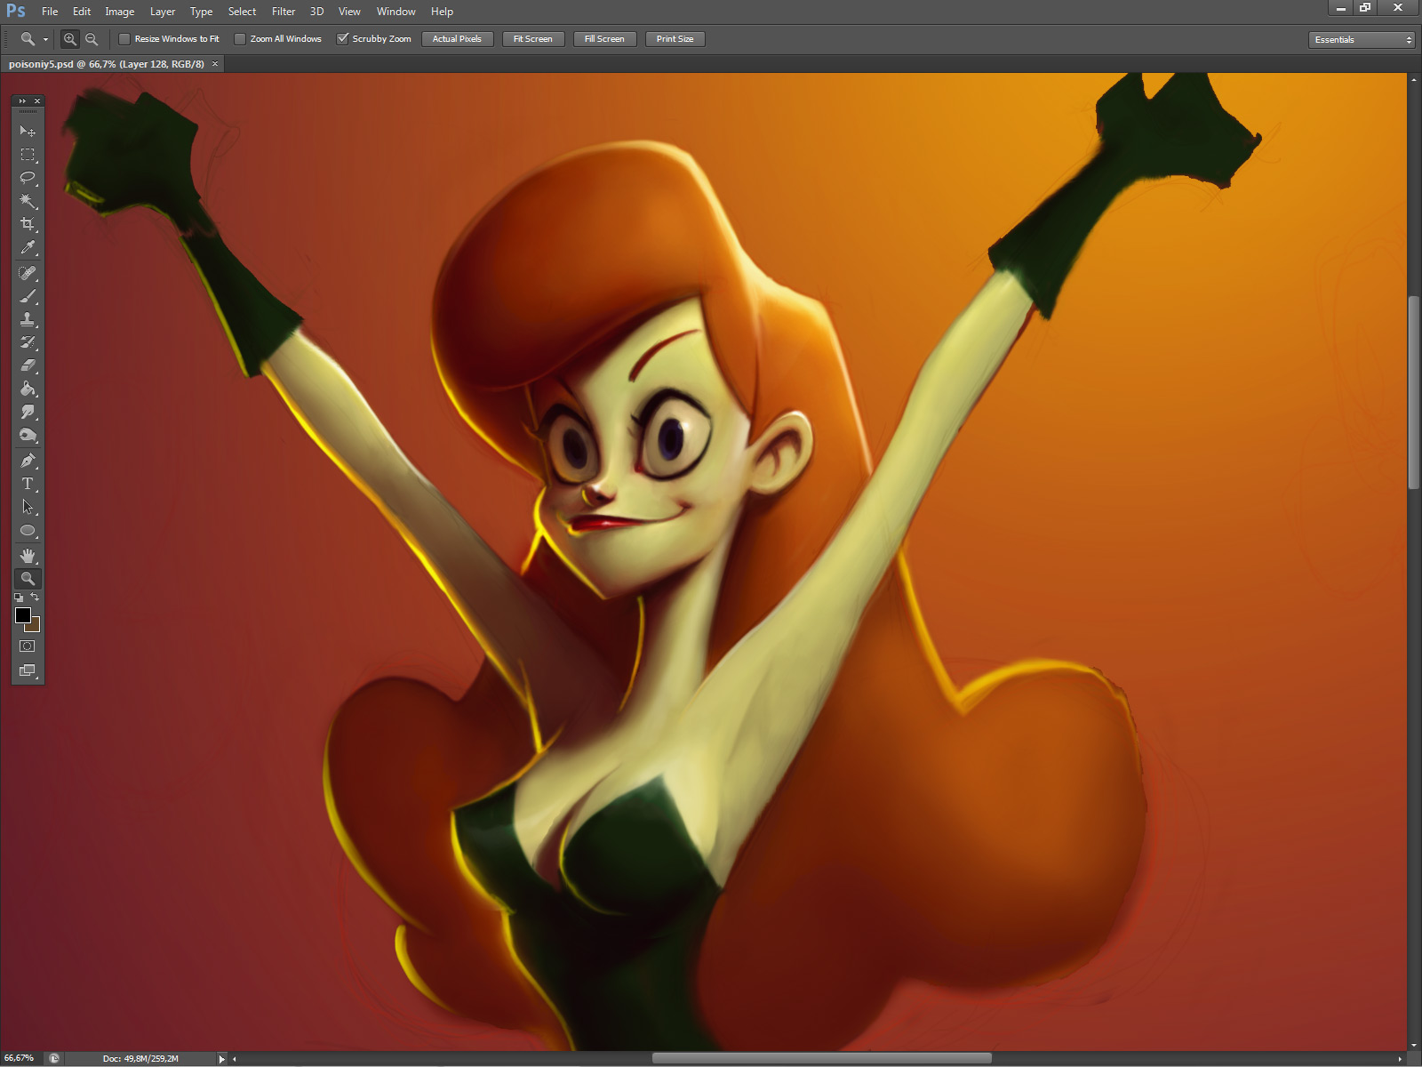Viewport: 1422px width, 1067px height.
Task: Click the Doc: 49,8M/259,2M status text
Action: (x=140, y=1058)
